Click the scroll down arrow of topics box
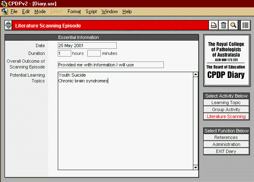The image size is (254, 182). (195, 167)
